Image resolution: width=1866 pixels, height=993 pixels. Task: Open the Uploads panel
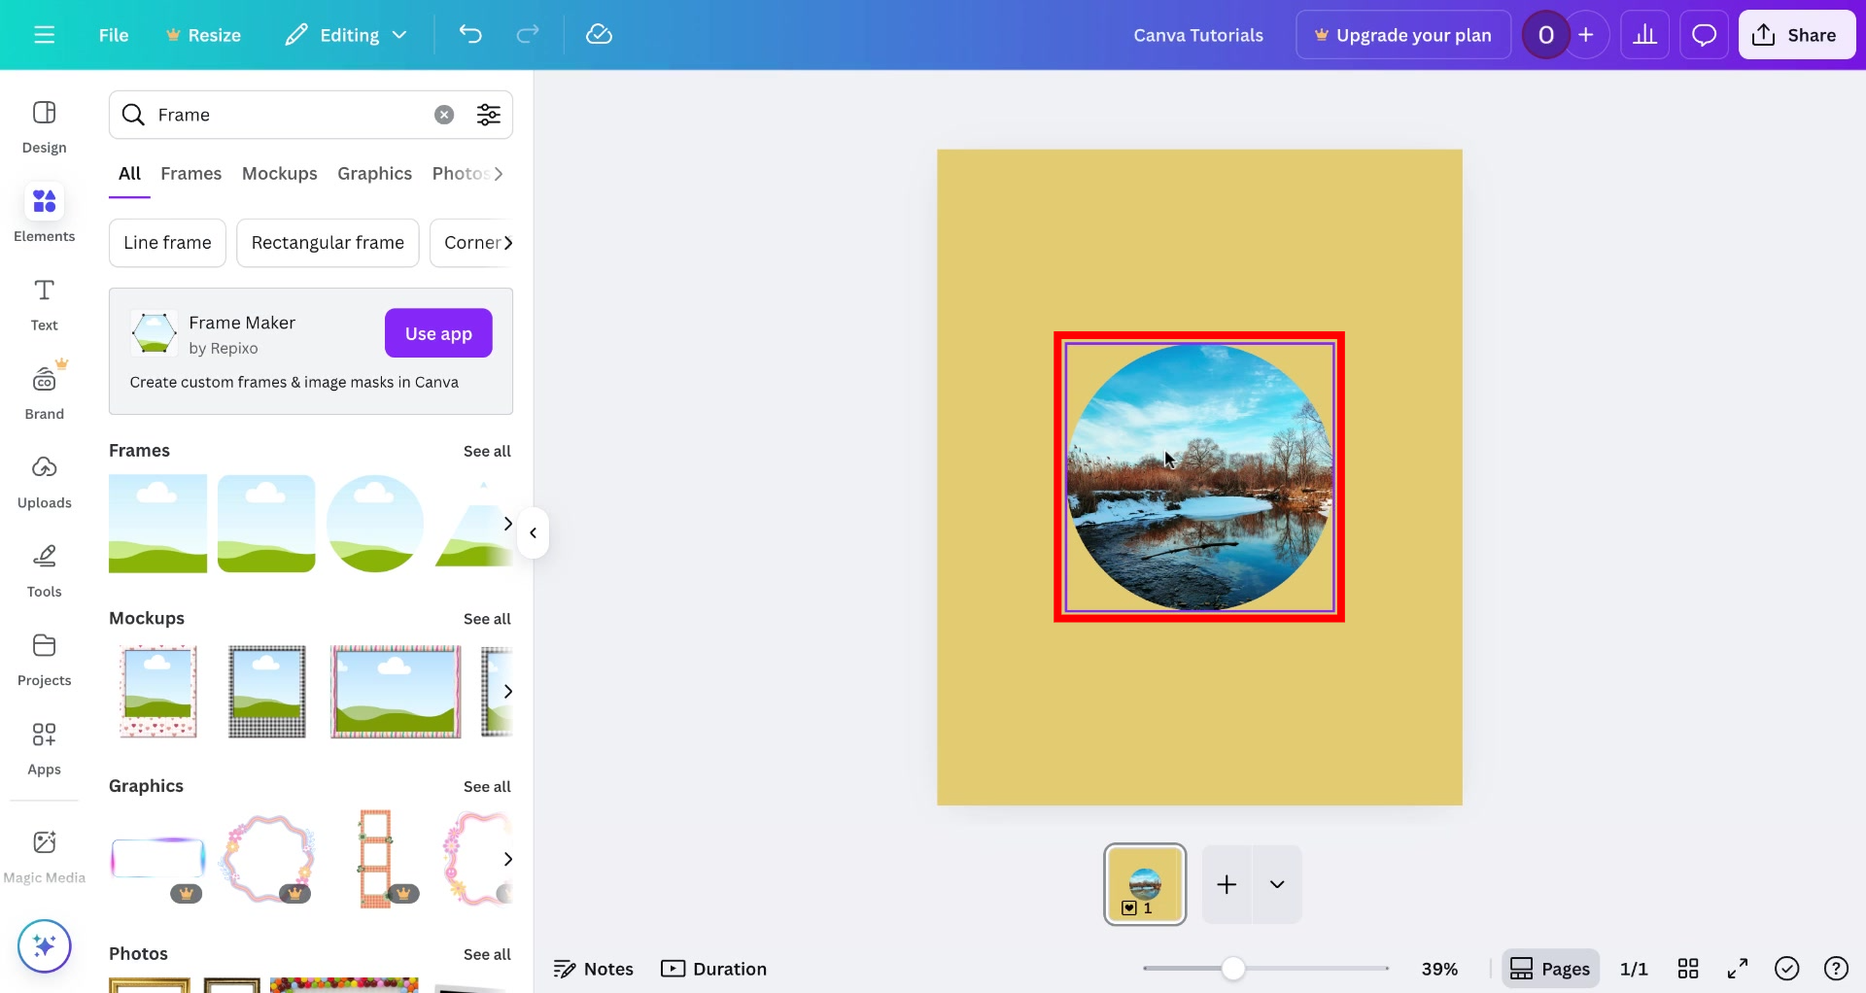click(x=44, y=480)
